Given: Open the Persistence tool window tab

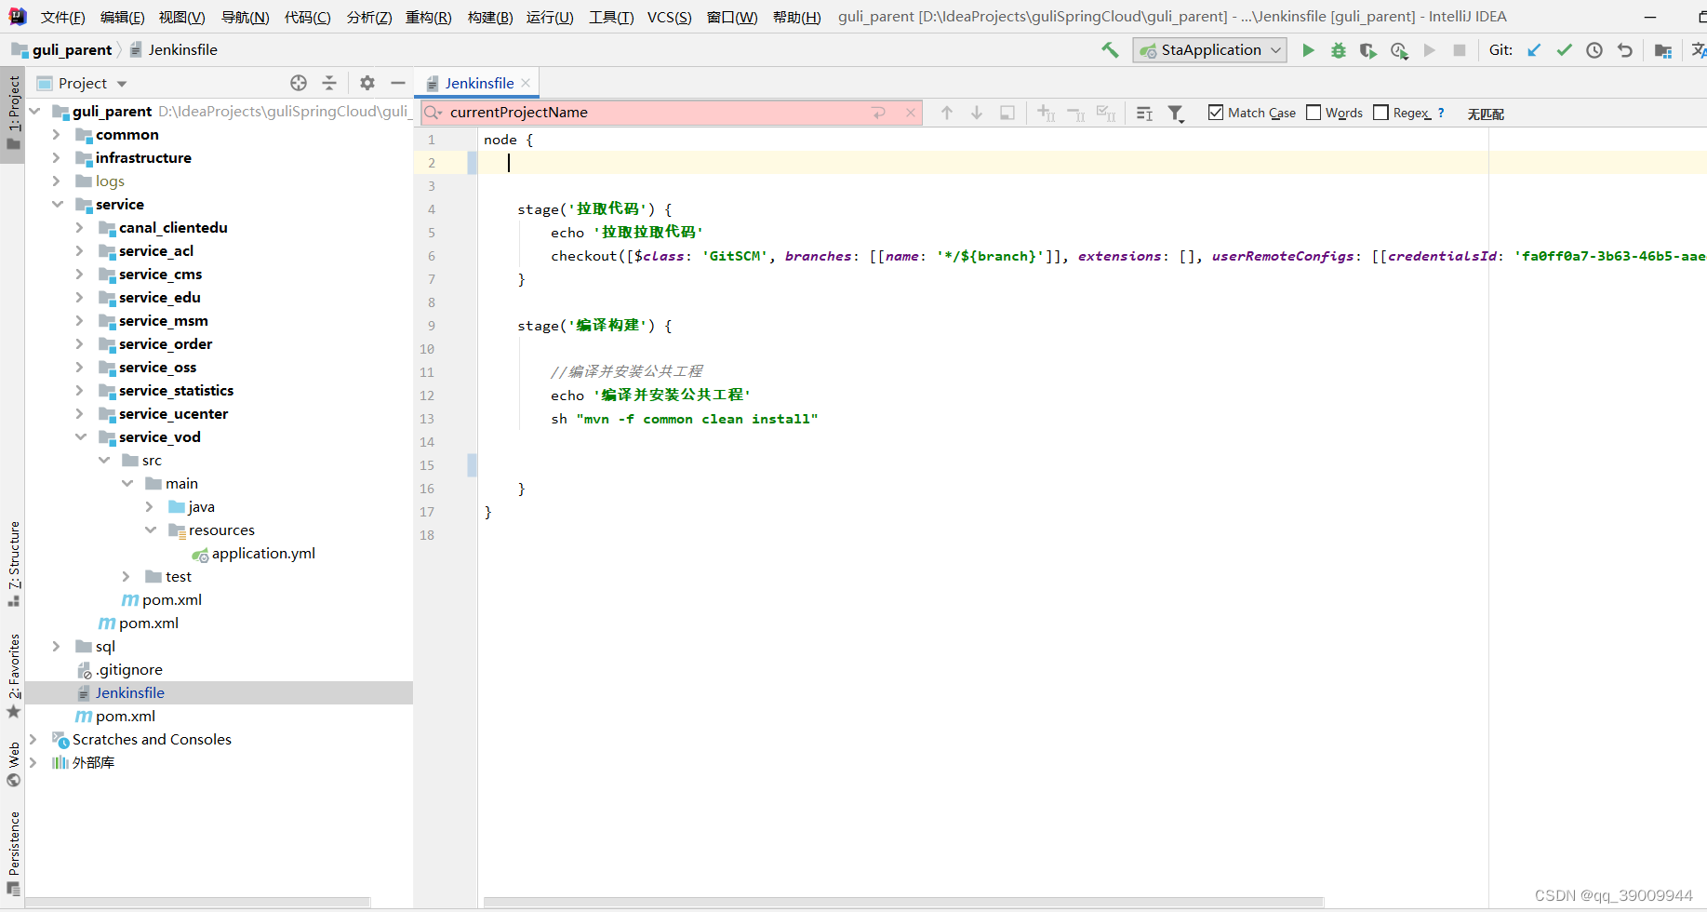Looking at the screenshot, I should (x=13, y=853).
